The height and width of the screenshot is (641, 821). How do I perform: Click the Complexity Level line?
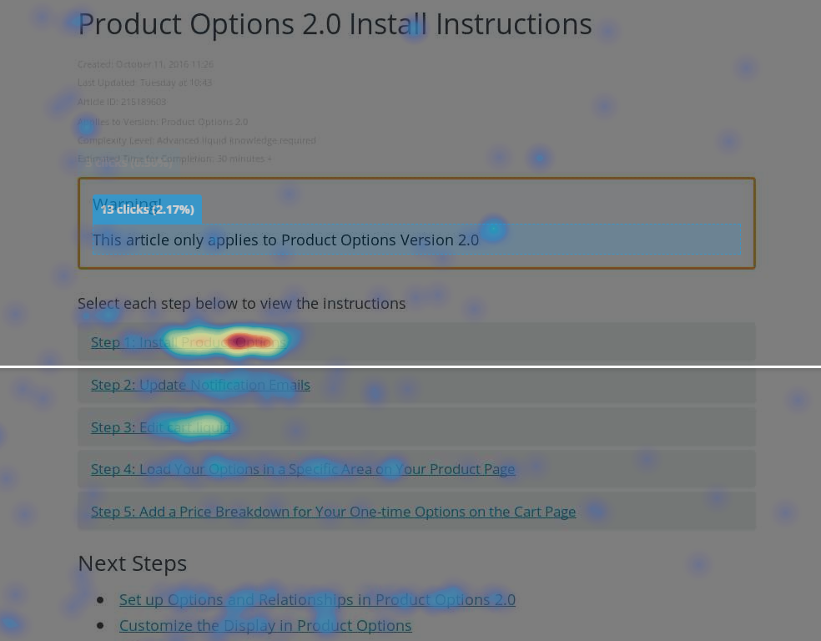(x=196, y=140)
